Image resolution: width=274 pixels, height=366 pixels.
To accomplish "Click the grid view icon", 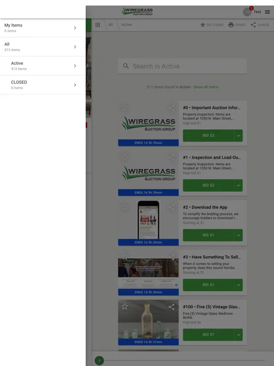I will click(98, 25).
